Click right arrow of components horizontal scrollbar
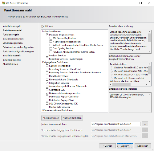 (146, 84)
